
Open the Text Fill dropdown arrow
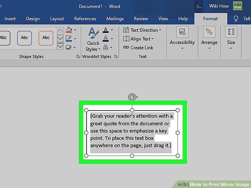(112, 30)
